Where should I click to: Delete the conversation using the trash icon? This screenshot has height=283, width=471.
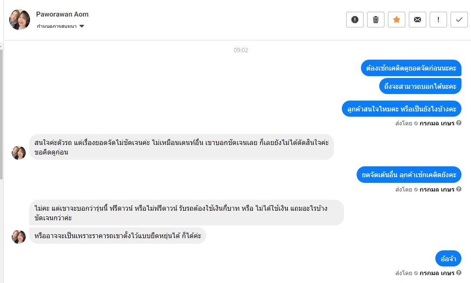[376, 20]
